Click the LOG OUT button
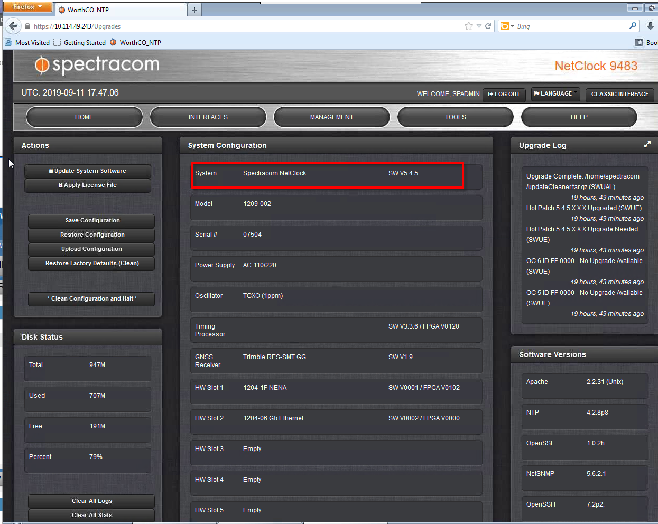The width and height of the screenshot is (658, 524). coord(504,94)
